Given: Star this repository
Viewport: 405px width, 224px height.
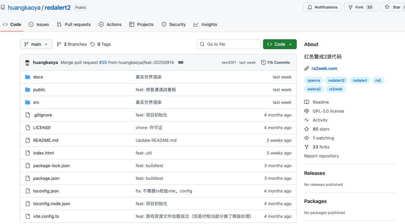Looking at the screenshot, I should click(393, 7).
